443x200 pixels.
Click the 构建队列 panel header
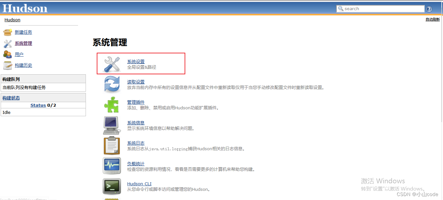point(43,79)
